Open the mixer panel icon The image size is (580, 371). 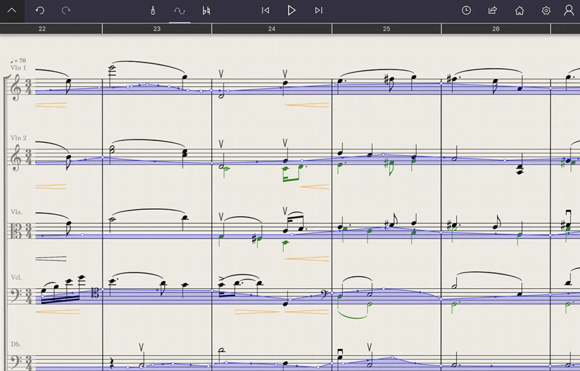pyautogui.click(x=206, y=10)
